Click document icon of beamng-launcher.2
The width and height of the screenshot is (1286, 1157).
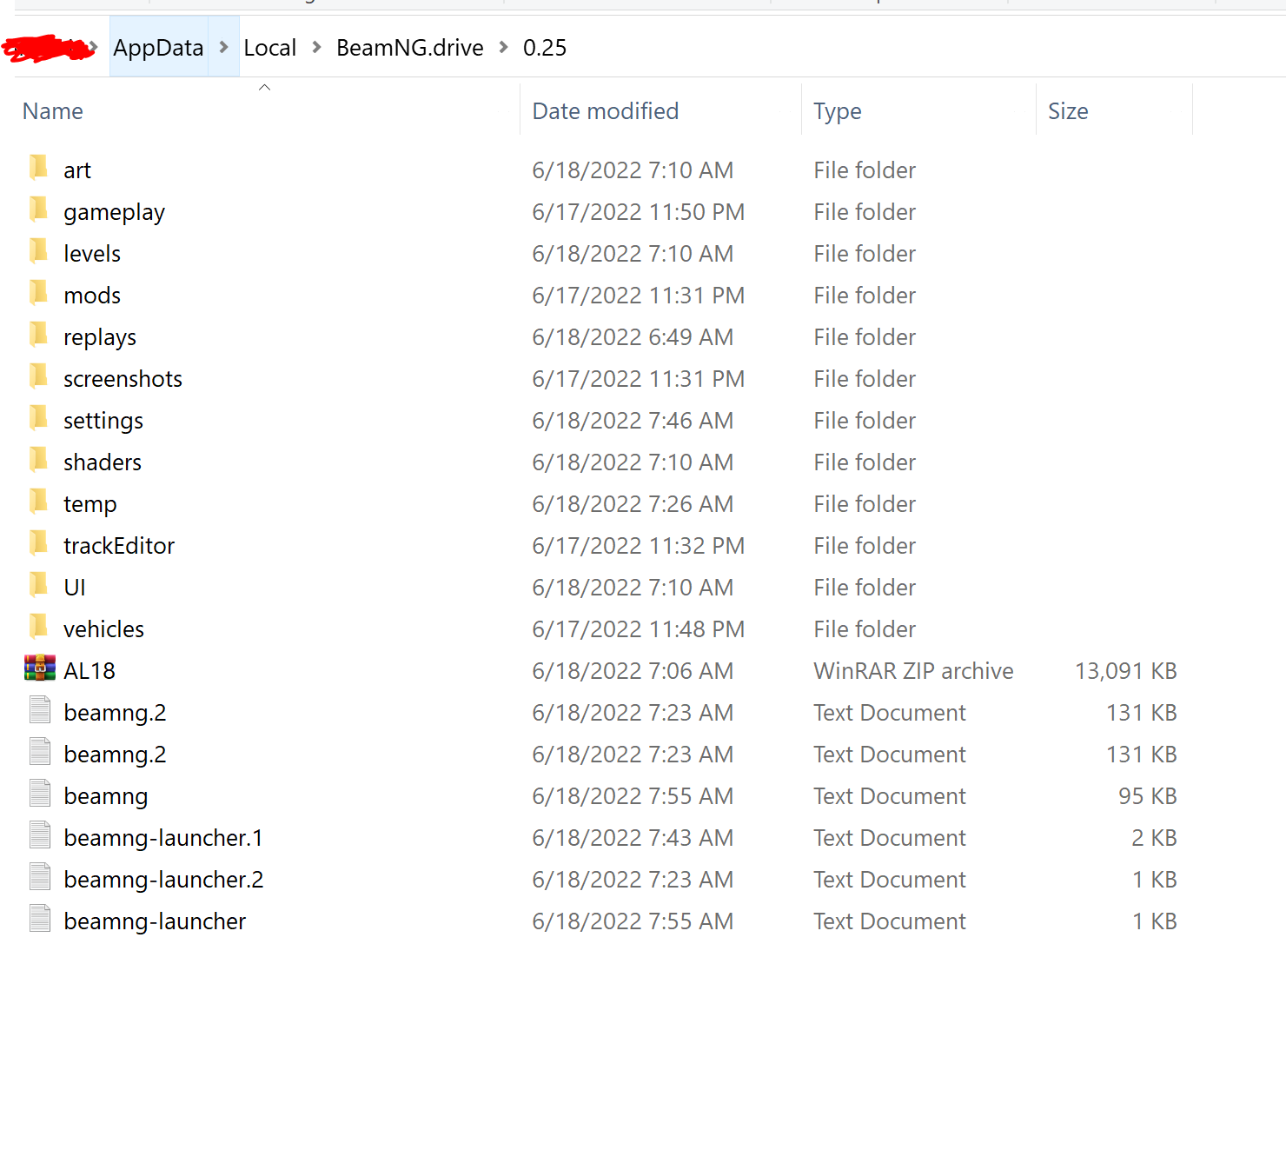(40, 876)
